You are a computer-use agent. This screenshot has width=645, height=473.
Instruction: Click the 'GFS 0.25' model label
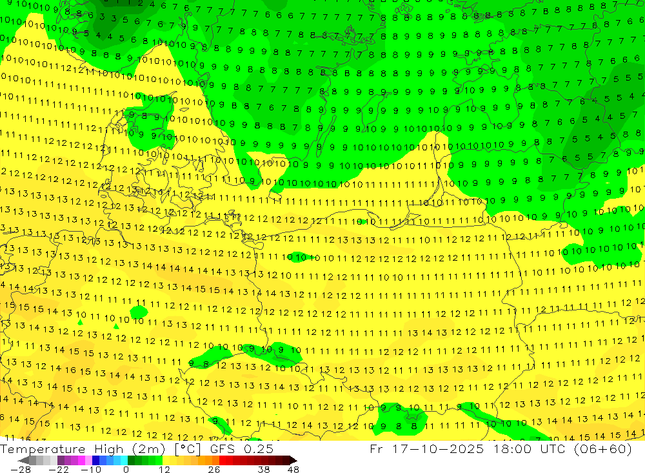[242, 449]
